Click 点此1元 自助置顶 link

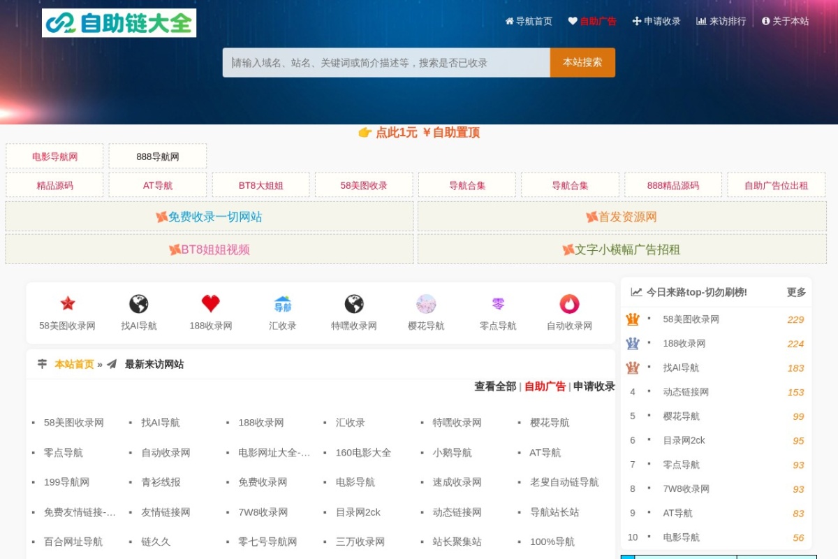[419, 133]
